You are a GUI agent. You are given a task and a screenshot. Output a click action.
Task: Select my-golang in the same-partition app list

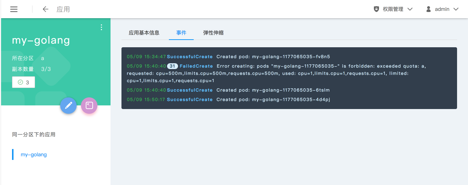pos(34,154)
